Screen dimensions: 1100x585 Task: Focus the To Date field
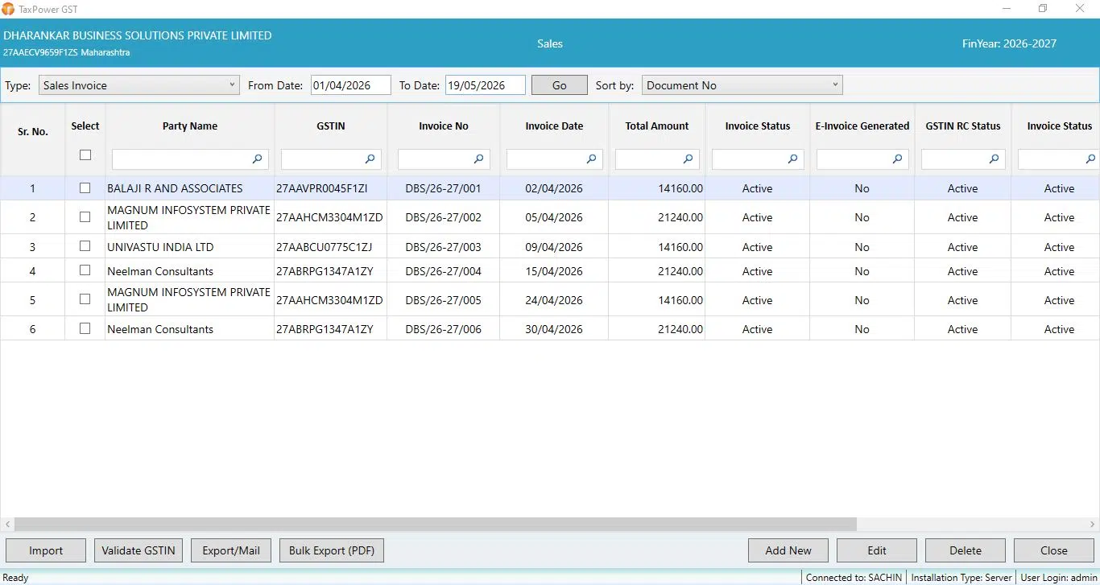click(x=486, y=85)
